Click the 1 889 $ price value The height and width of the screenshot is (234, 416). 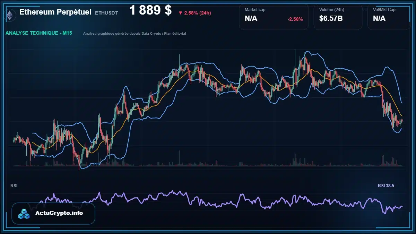tap(150, 10)
